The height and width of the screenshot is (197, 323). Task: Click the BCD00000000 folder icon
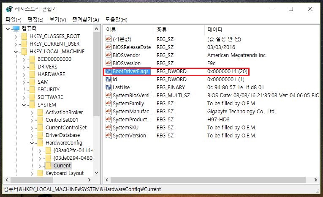tap(33, 59)
